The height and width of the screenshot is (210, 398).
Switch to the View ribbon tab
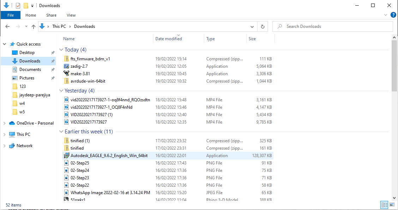(71, 15)
